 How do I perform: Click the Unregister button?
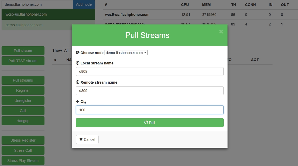23,101
